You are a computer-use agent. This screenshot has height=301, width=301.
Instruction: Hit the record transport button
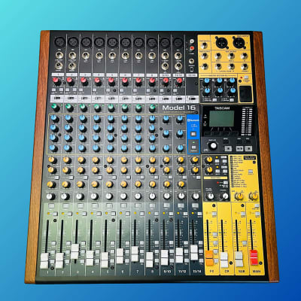(x=248, y=148)
